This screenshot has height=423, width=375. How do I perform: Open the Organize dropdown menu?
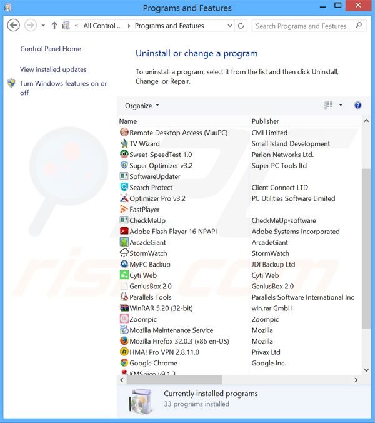142,106
